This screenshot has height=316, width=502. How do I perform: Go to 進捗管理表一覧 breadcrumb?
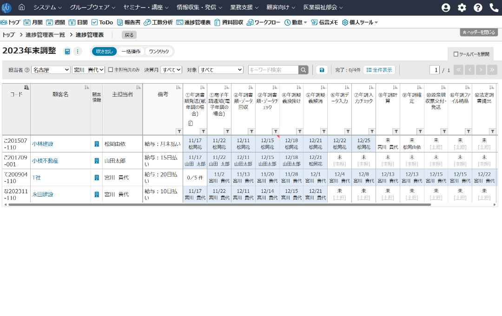45,34
